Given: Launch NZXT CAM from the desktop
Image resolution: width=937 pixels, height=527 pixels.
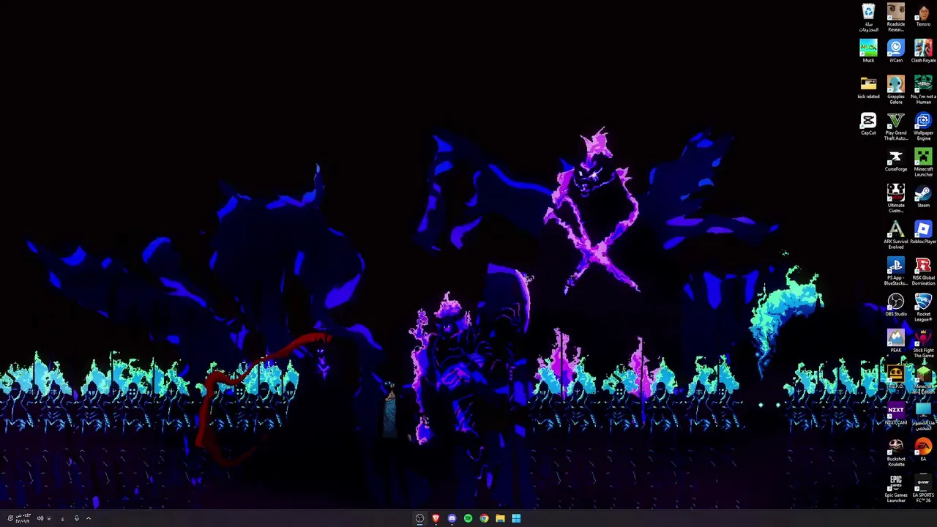Looking at the screenshot, I should coord(896,414).
